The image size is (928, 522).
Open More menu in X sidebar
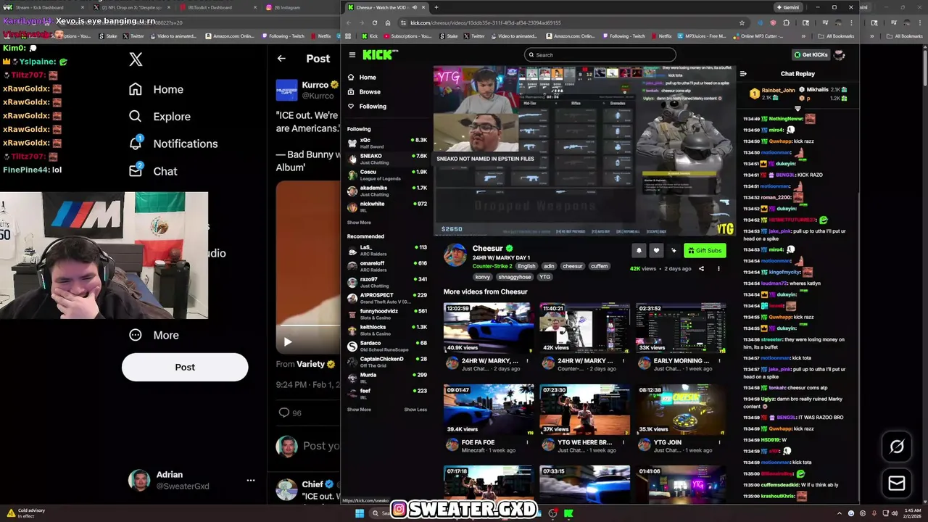pos(154,335)
